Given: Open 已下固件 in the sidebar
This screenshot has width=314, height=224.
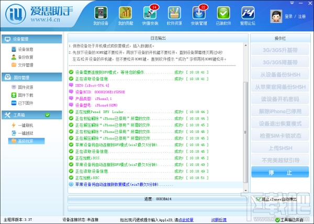Looking at the screenshot, I should pyautogui.click(x=22, y=103).
